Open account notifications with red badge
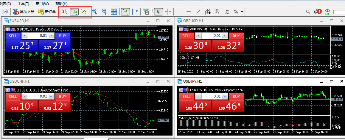 point(318,12)
